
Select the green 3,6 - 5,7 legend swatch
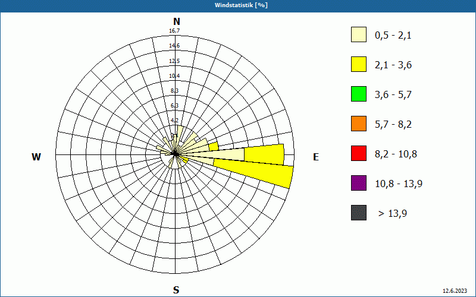pos(359,94)
